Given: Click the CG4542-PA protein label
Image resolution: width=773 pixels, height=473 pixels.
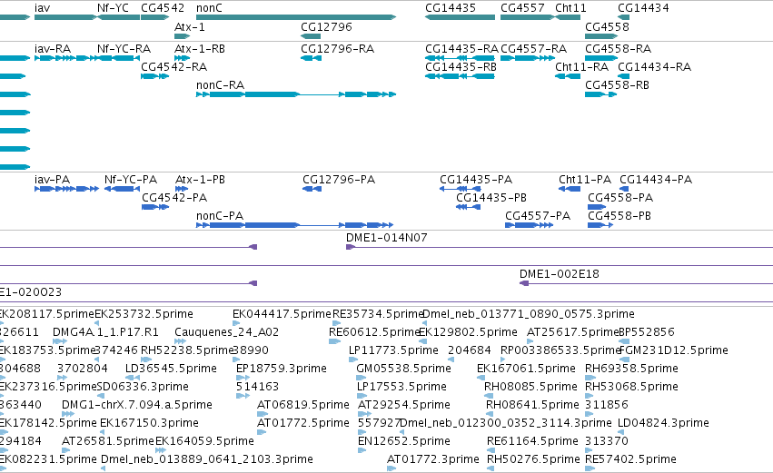Looking at the screenshot, I should [174, 198].
